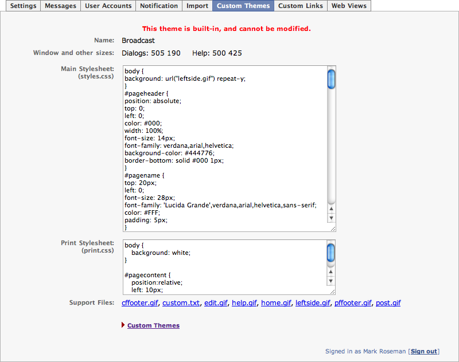Open the home.gif support file
Screen dimensions: 459x362
(x=276, y=303)
